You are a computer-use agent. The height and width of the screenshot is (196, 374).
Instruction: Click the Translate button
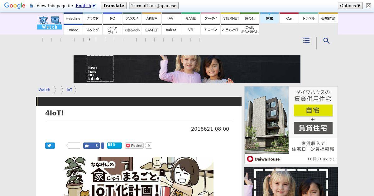coord(113,6)
